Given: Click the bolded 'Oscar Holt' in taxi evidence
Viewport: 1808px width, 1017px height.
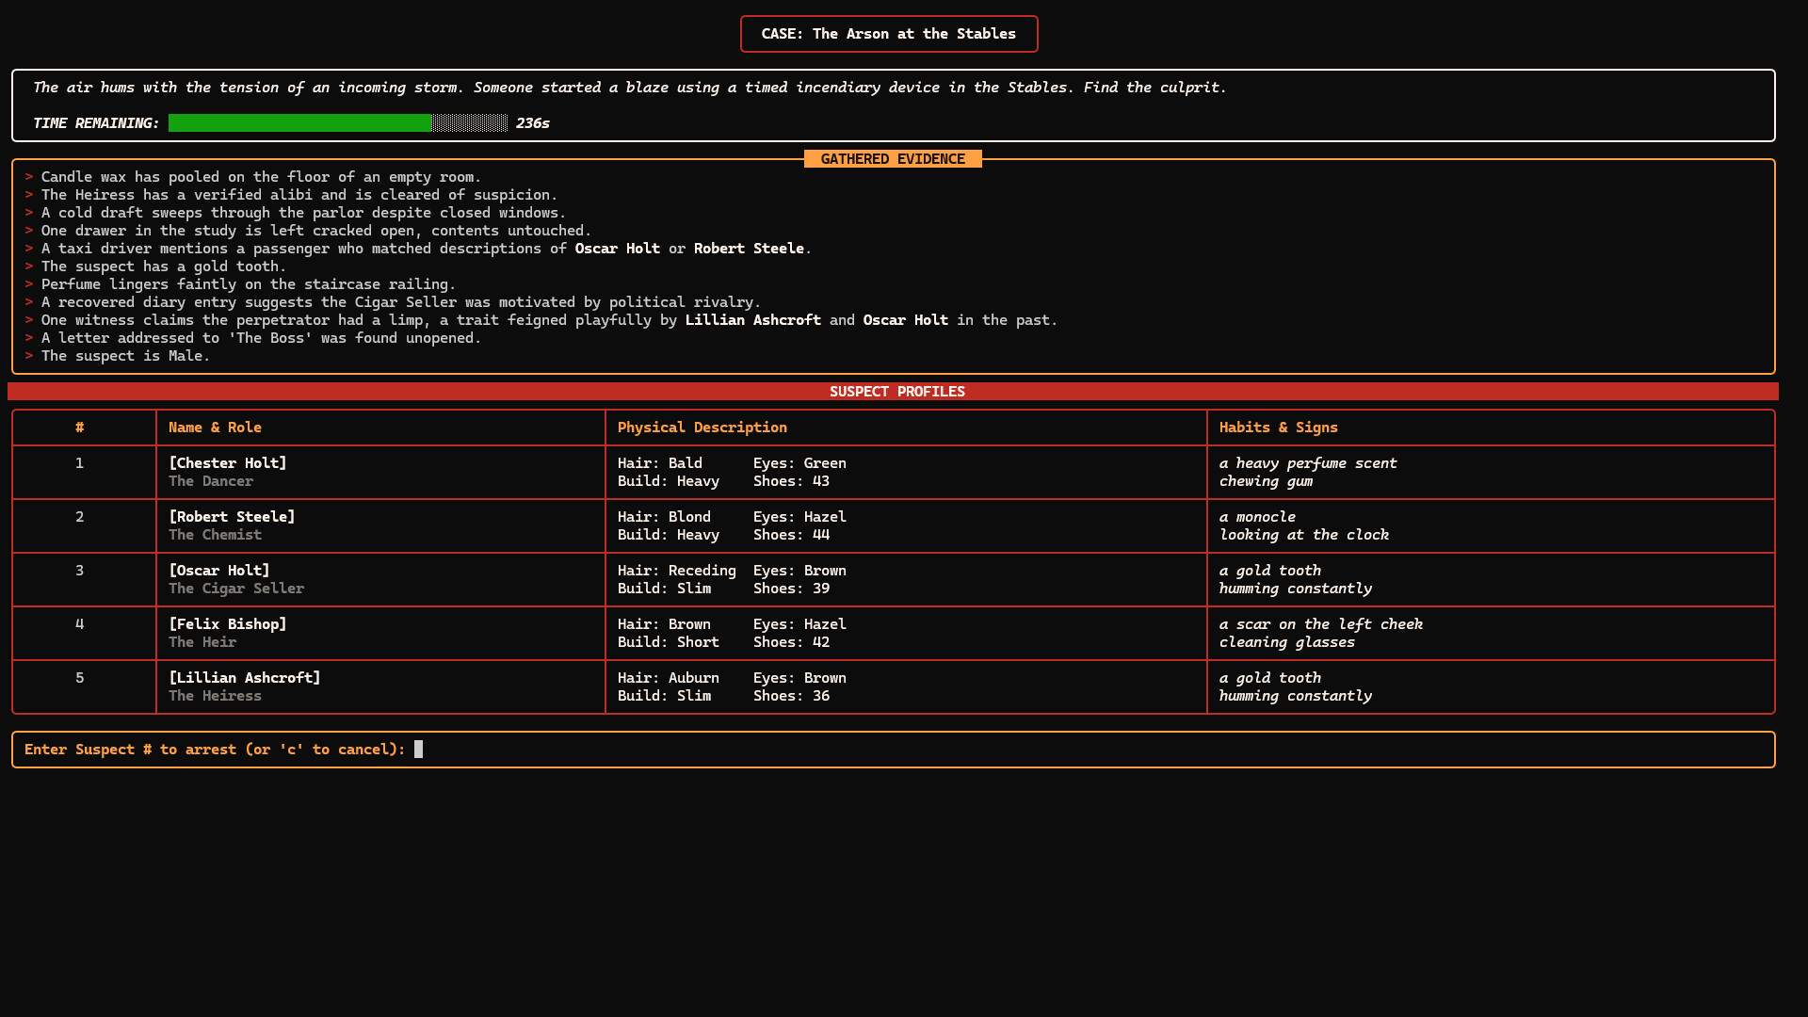Looking at the screenshot, I should (618, 248).
